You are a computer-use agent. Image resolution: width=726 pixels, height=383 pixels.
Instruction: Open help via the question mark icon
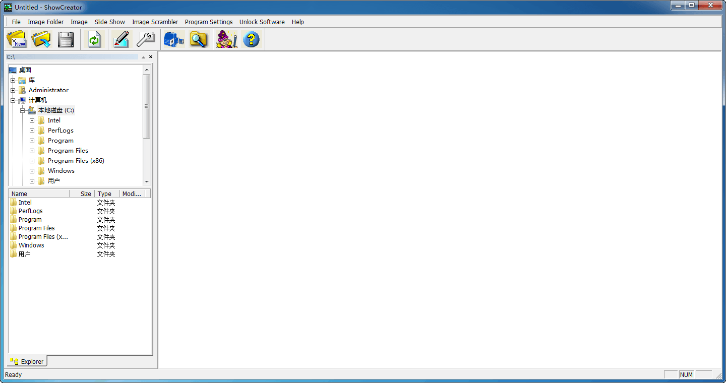point(251,39)
